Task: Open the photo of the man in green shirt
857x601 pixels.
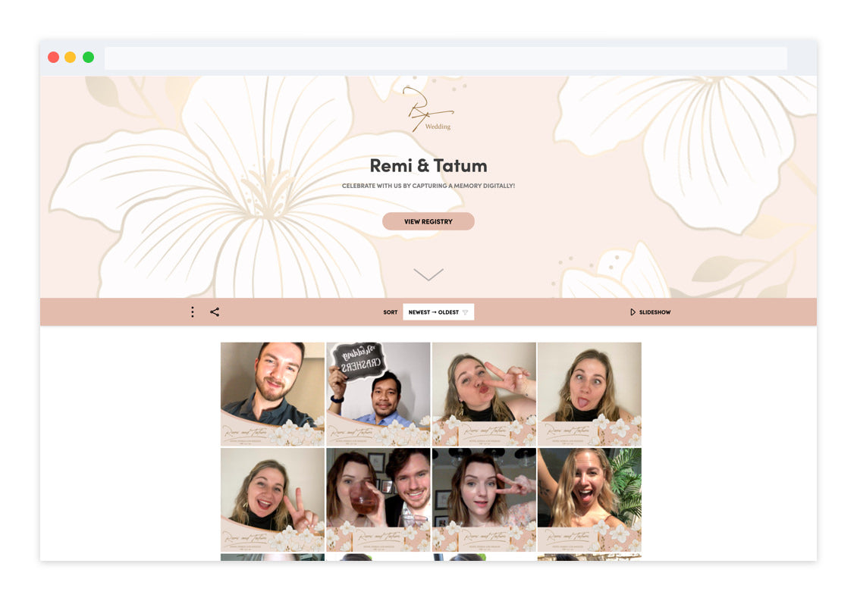Action: [272, 393]
